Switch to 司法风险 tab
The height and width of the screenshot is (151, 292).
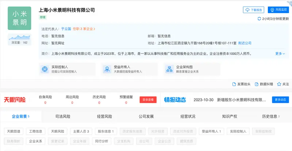[63, 117]
